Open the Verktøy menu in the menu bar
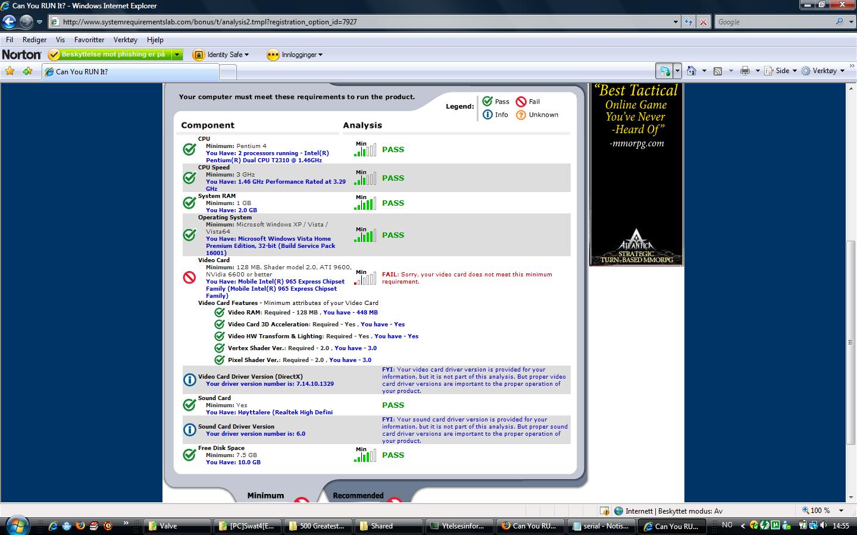The image size is (857, 535). [x=125, y=40]
